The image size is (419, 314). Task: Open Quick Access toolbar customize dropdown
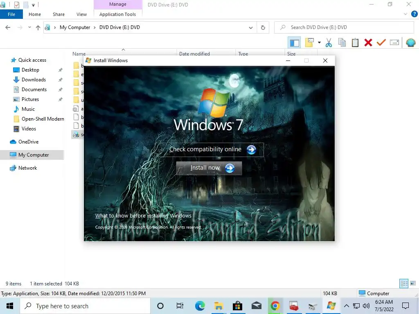pos(34,5)
